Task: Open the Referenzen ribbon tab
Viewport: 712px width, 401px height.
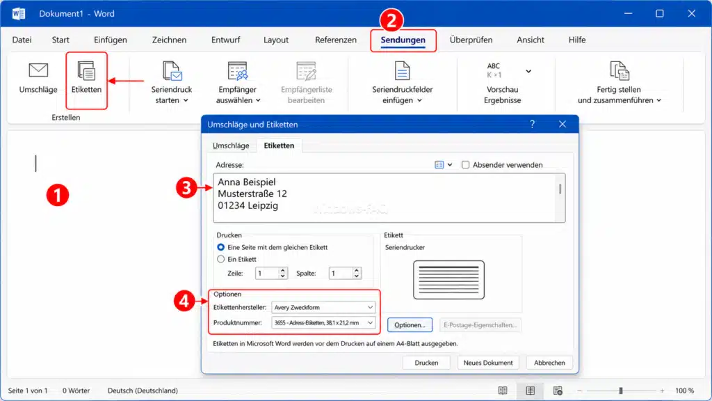Action: coord(336,40)
